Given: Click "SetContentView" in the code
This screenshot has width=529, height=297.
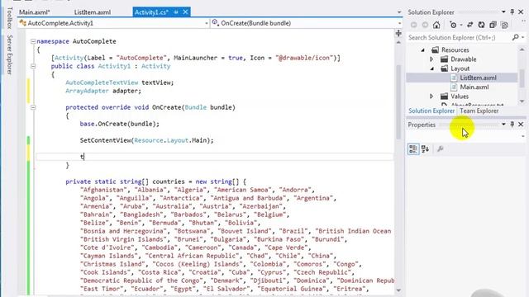Looking at the screenshot, I should [x=105, y=140].
